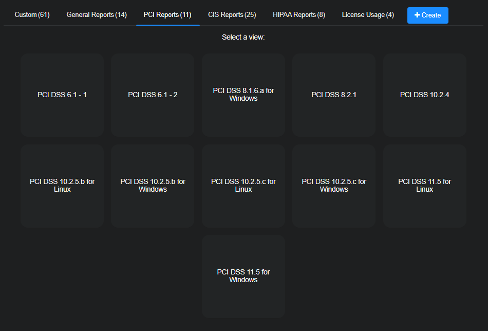Image resolution: width=488 pixels, height=331 pixels.
Task: Open the HIPAA Reports (8) tab
Action: [x=299, y=15]
